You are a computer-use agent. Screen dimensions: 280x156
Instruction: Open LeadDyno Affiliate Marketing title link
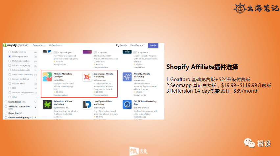[x=103, y=102]
